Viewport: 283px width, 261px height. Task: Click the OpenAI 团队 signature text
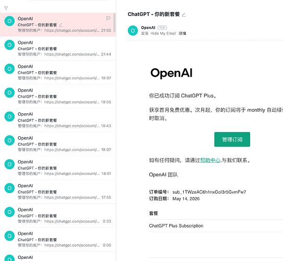(x=163, y=175)
